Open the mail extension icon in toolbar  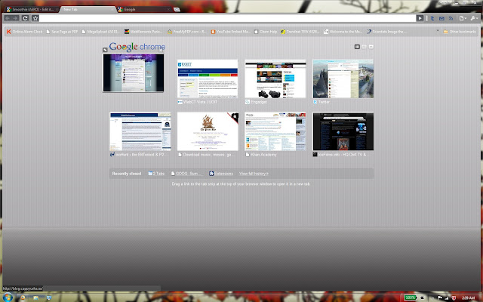[x=441, y=18]
